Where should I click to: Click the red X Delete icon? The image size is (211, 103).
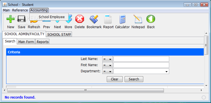pos(79,19)
